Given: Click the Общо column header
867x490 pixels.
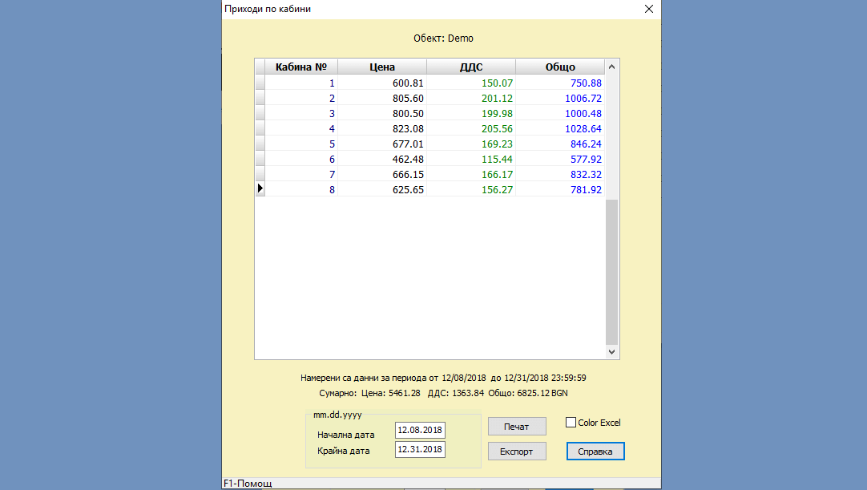Looking at the screenshot, I should pyautogui.click(x=560, y=67).
